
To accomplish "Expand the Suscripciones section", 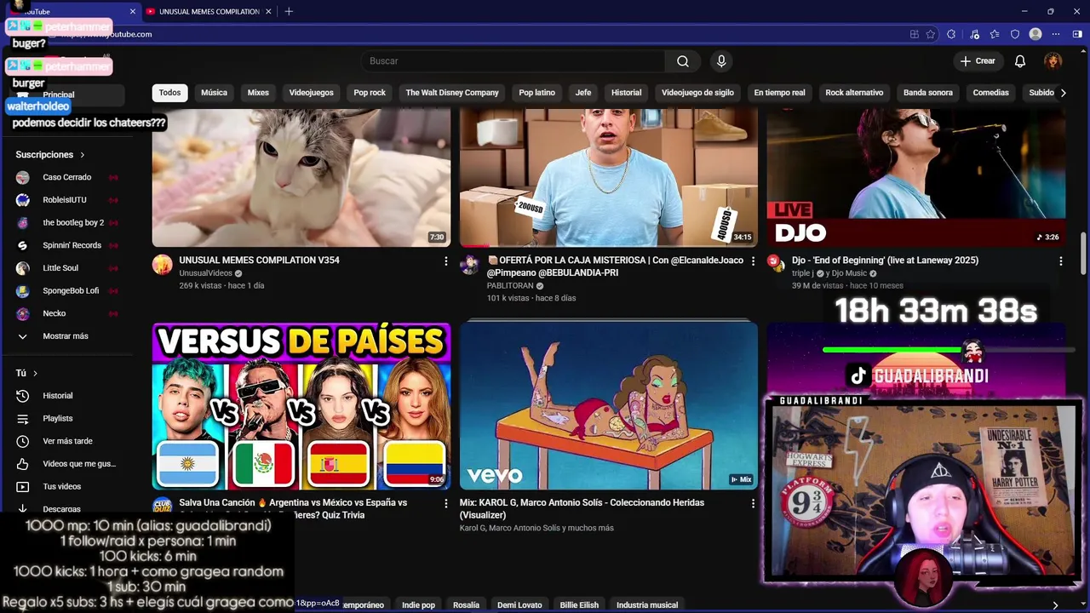I will (x=50, y=155).
